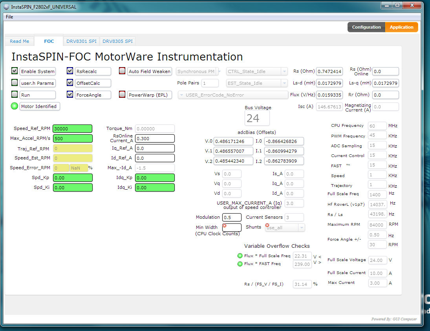Image resolution: width=430 pixels, height=331 pixels.
Task: Click the PWM Frequency value 45
Action: [377, 135]
